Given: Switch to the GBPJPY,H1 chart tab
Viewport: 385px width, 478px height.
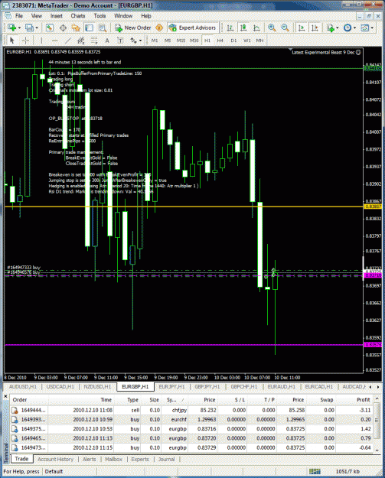Looking at the screenshot, I should coord(207,386).
